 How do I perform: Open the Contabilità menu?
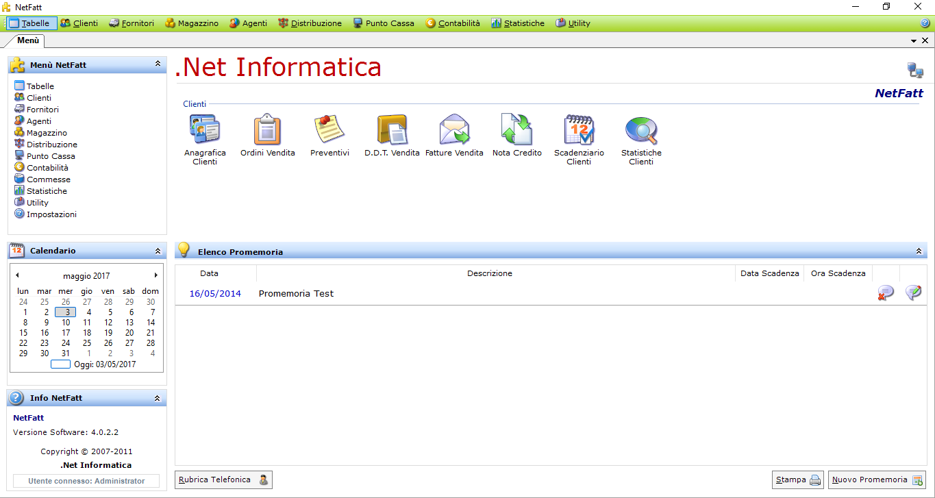coord(453,23)
